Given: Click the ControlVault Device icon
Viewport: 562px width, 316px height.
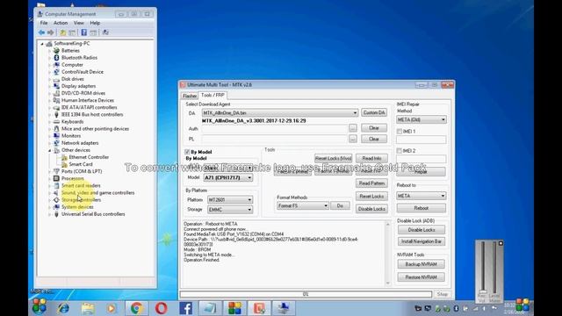Looking at the screenshot, I should pos(56,72).
